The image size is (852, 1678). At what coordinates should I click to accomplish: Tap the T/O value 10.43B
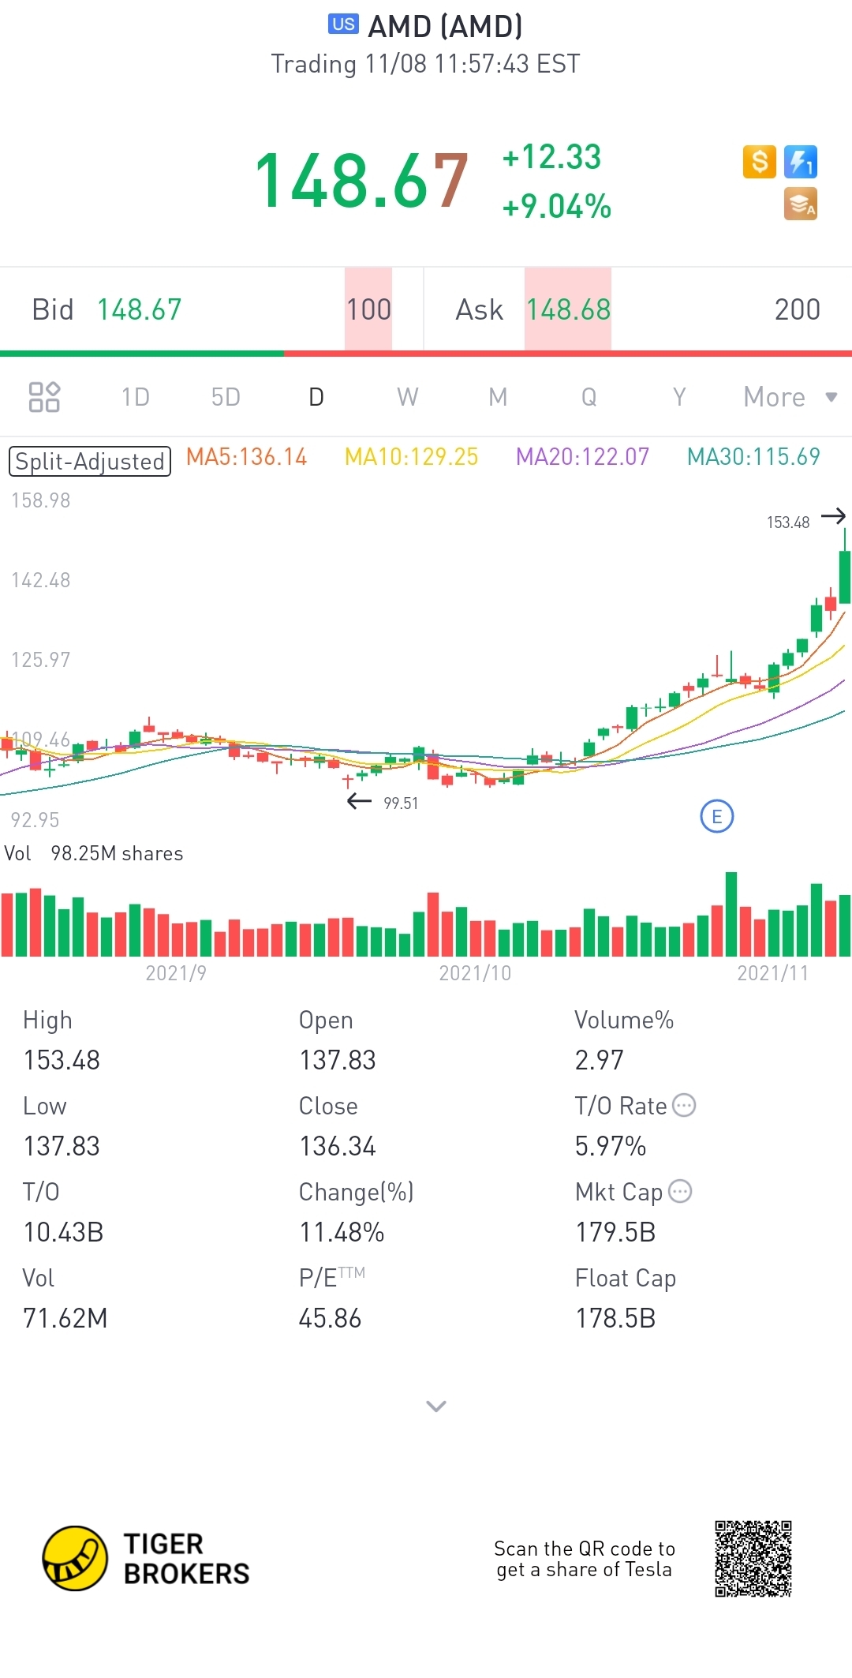pos(63,1232)
